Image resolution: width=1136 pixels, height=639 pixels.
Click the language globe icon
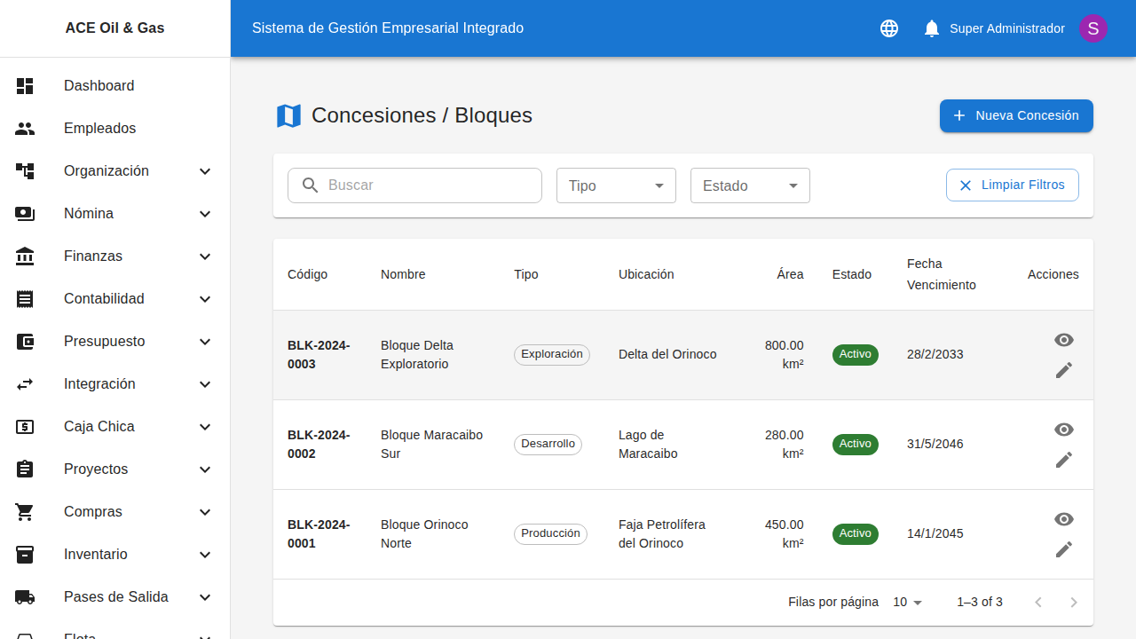(x=889, y=28)
